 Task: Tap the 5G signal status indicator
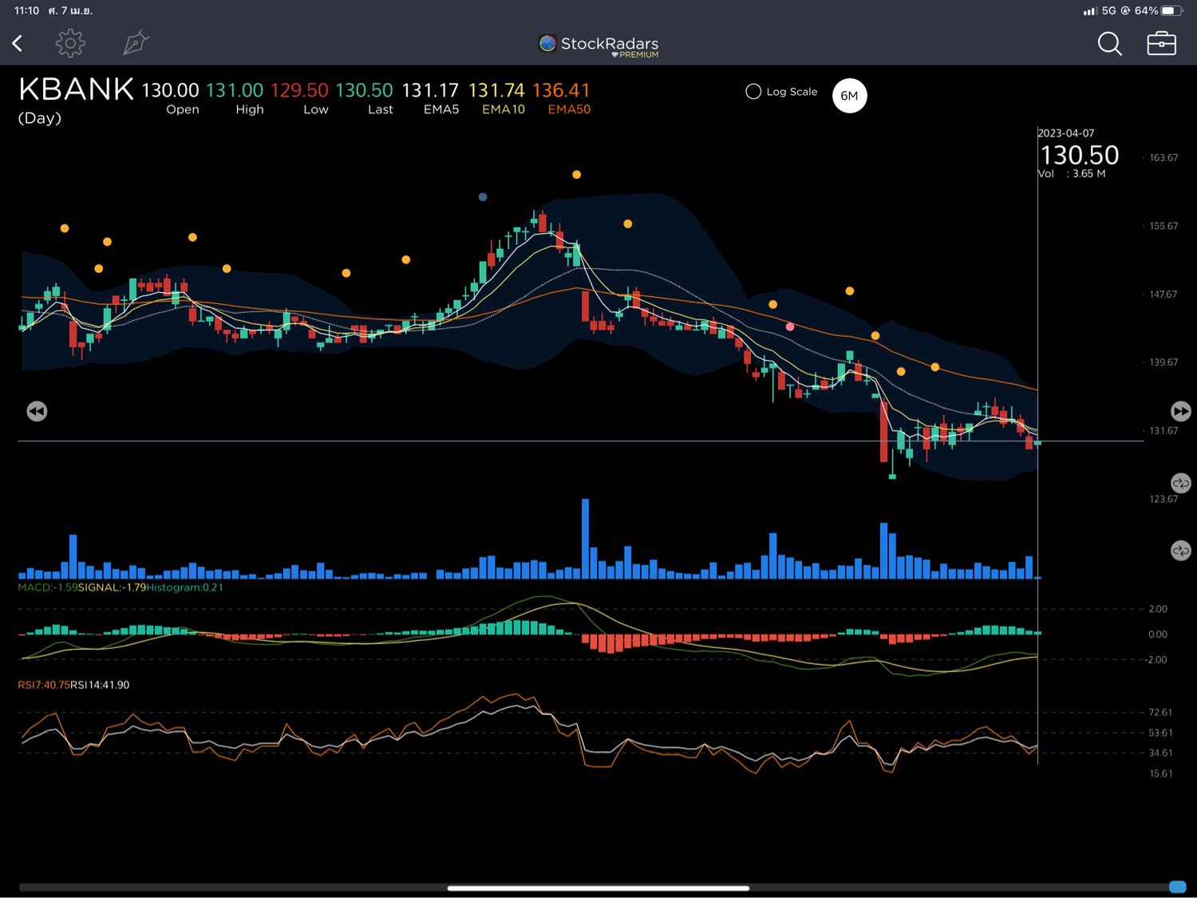1108,11
